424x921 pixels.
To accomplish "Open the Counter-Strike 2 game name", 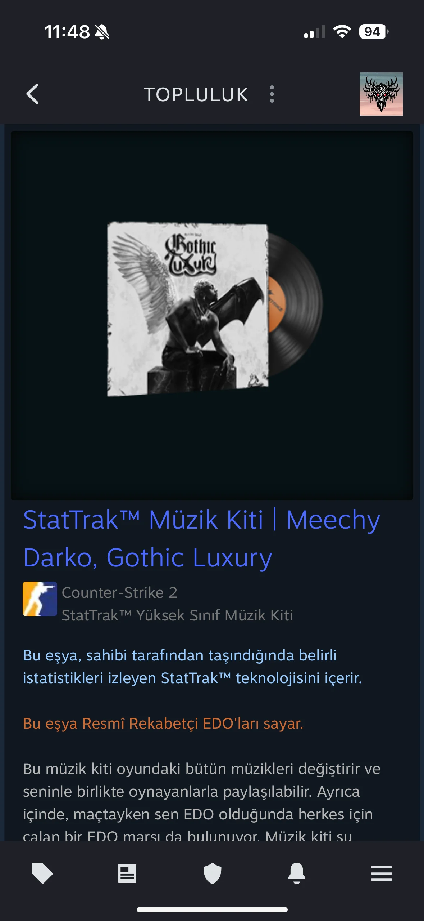I will coord(119,592).
